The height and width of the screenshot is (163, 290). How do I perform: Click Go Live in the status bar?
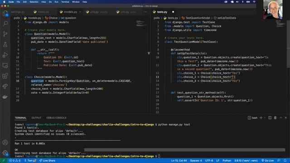(267, 161)
